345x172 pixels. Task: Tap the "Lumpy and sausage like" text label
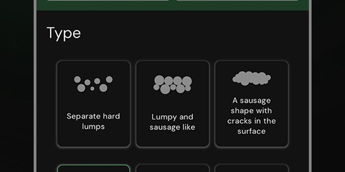pos(172,122)
